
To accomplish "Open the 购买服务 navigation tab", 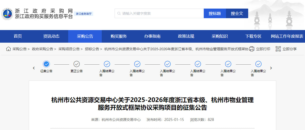I will point(119,36).
